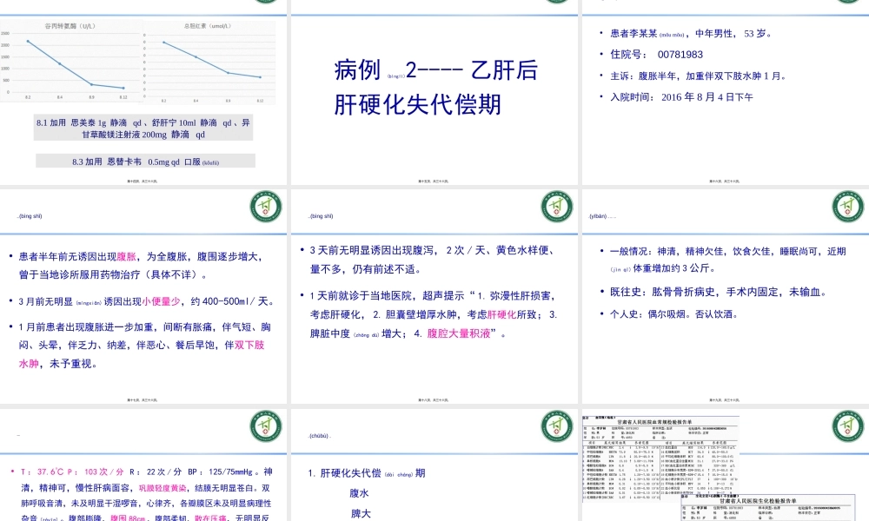Select the hospital logo on the 体温 vital-signs slide
This screenshot has width=869, height=521.
pos(266,425)
